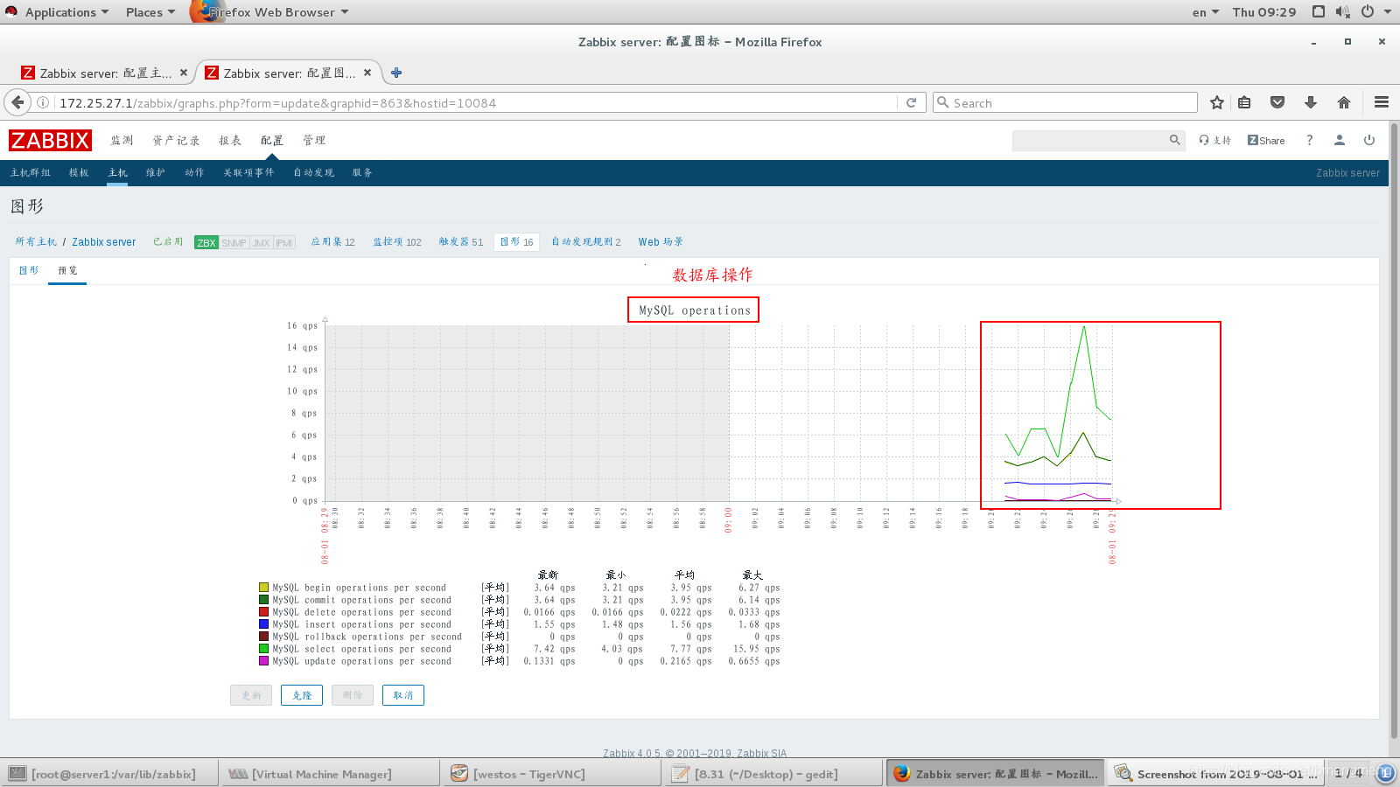Go to 主机群组 submenu
This screenshot has width=1400, height=787.
(x=31, y=172)
